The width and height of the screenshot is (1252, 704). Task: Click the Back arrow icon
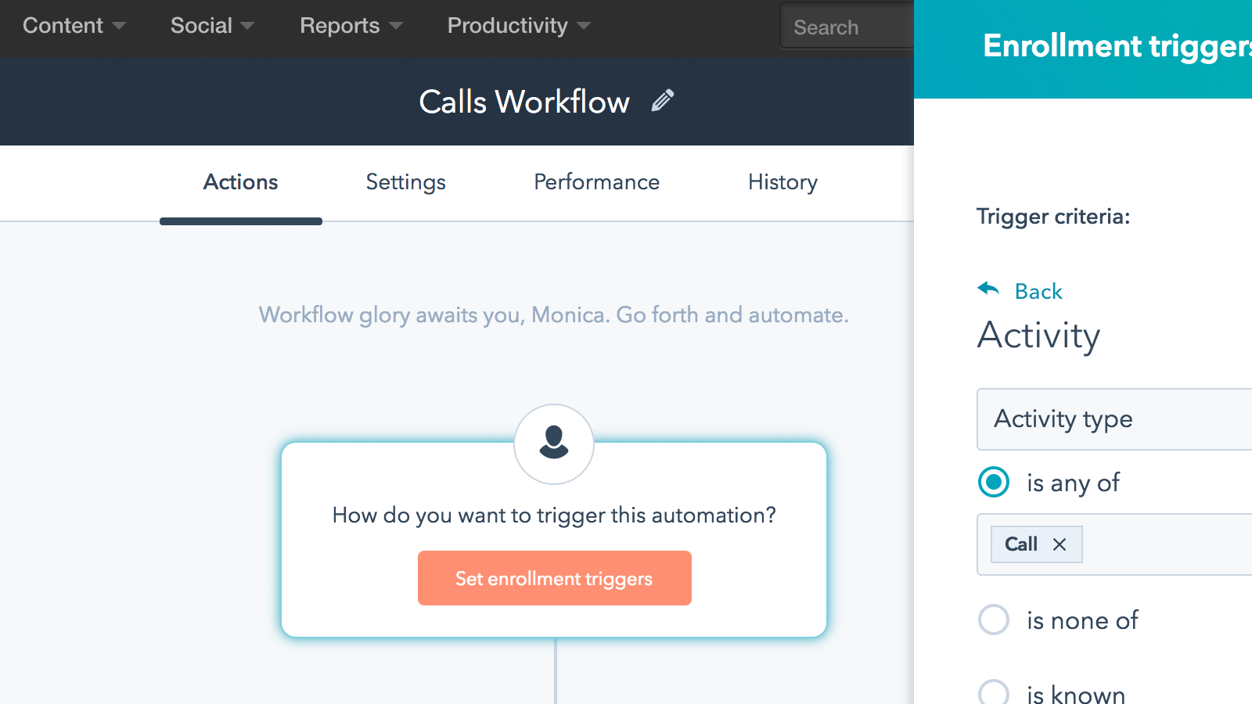click(x=989, y=289)
